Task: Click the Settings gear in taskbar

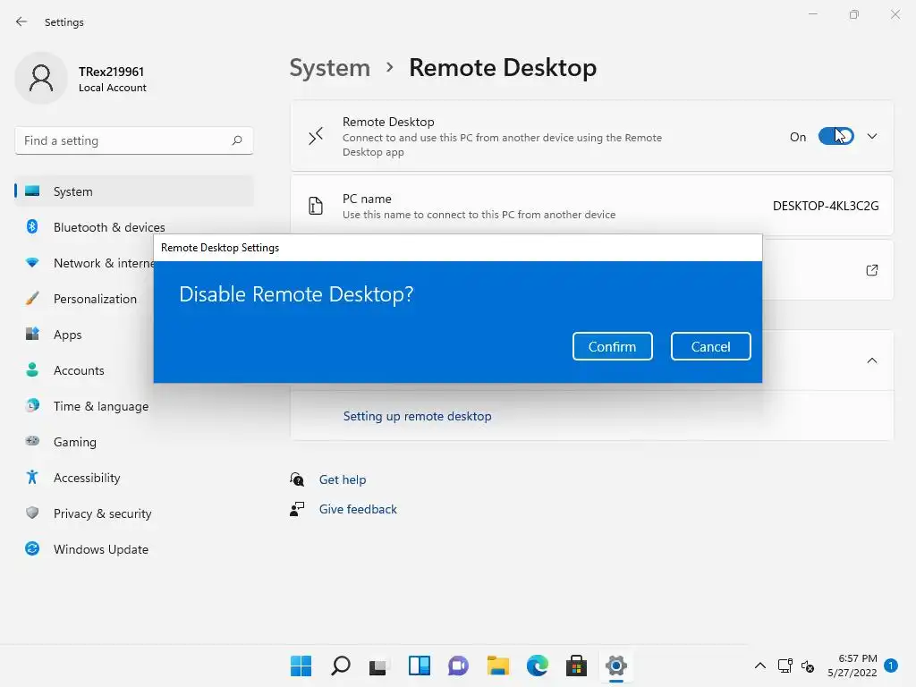Action: pos(616,666)
